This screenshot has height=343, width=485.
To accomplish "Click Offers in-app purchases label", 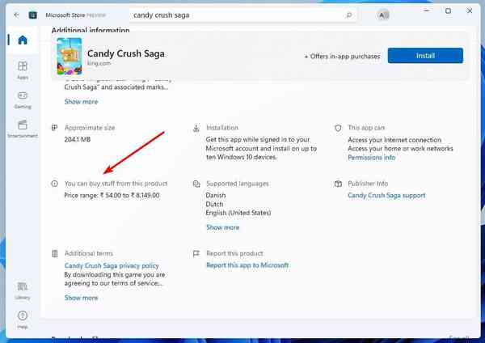I will [342, 57].
